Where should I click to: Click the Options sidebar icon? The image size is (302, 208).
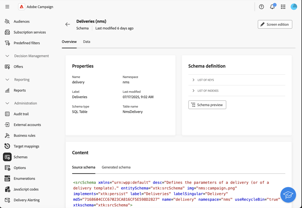(7, 168)
